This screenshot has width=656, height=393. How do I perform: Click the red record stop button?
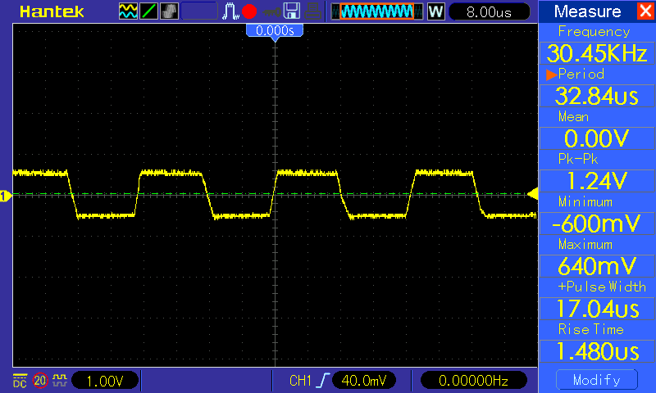[249, 11]
